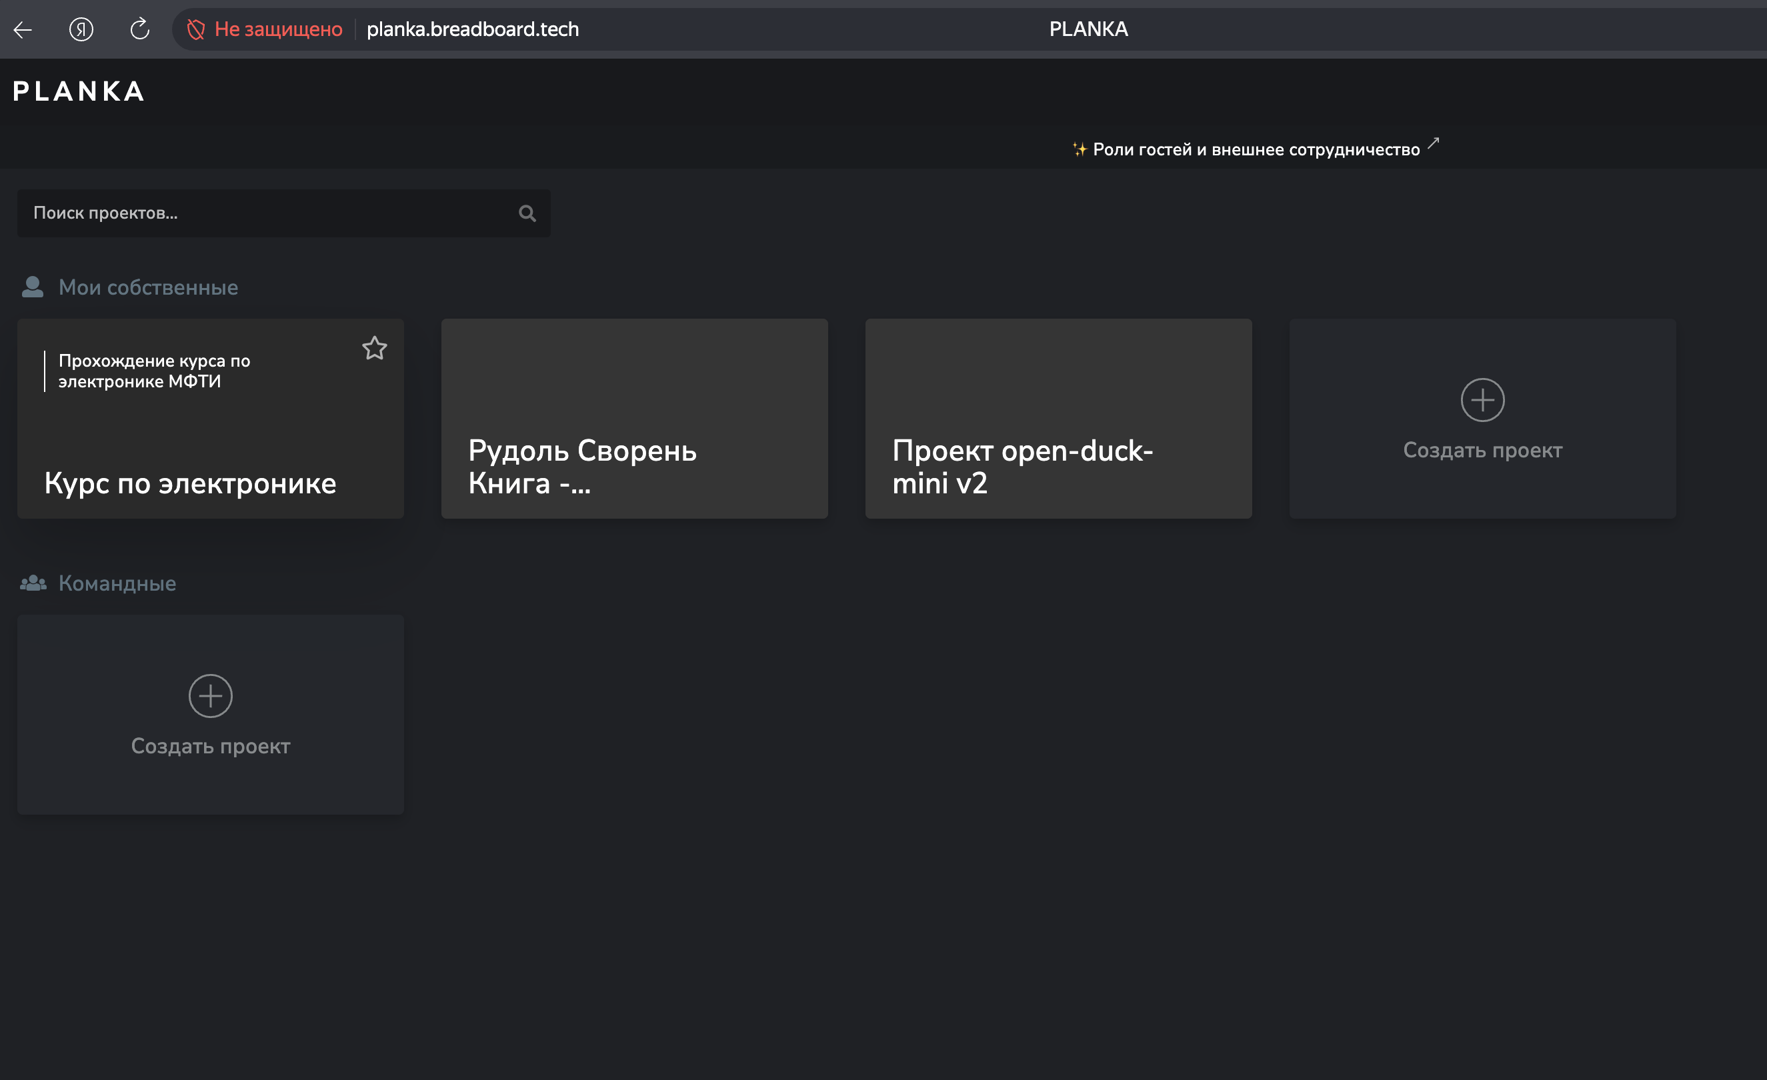
Task: Click the group icon by Командные
Action: pos(33,582)
